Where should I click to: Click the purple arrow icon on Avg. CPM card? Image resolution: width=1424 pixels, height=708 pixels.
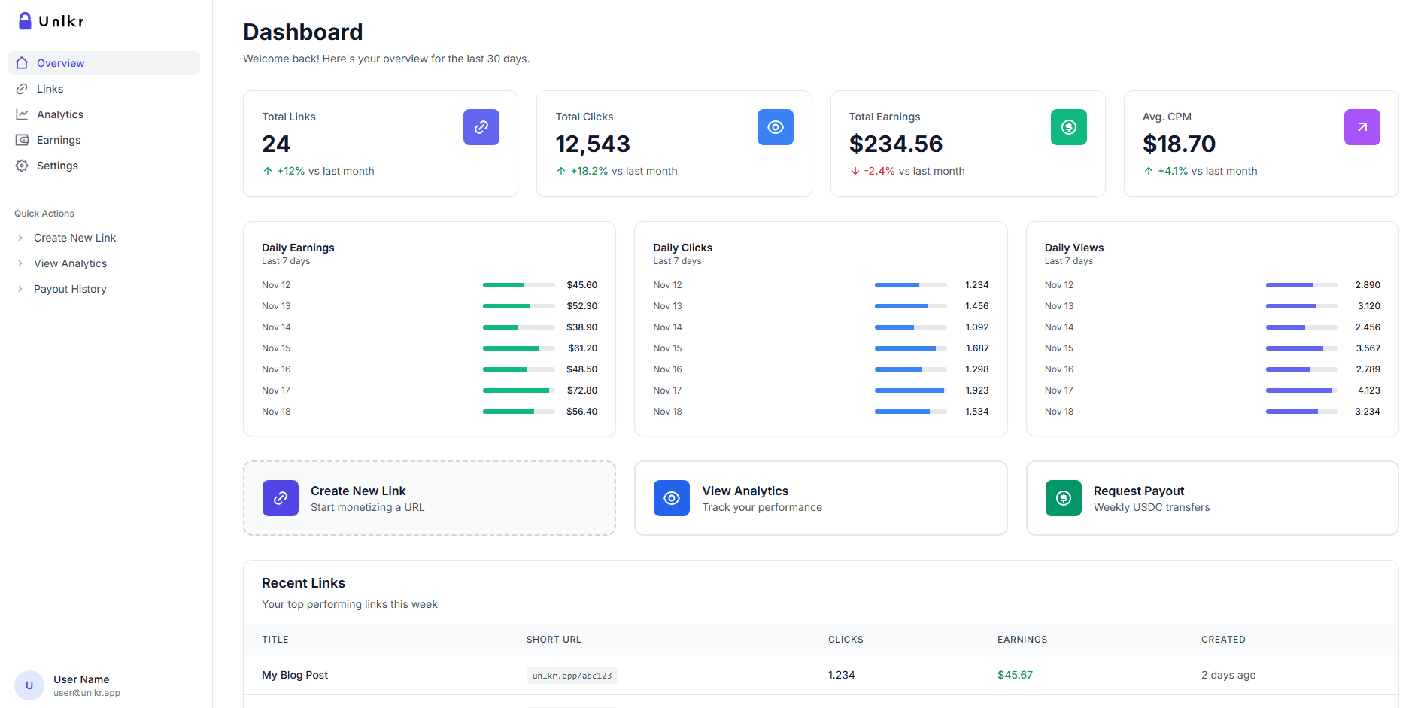point(1362,127)
